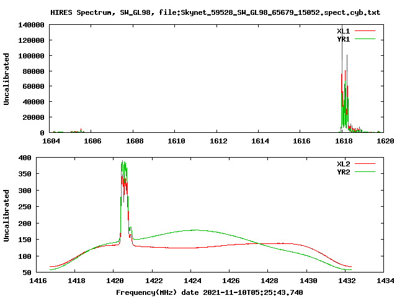This screenshot has height=298, width=397.
Task: Click the bottom plot Uncalibrated axis label
Action: (x=6, y=215)
